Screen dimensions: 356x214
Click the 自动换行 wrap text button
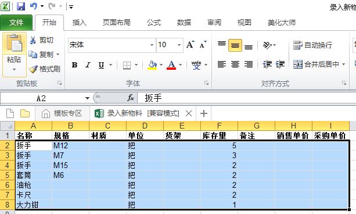click(x=312, y=45)
